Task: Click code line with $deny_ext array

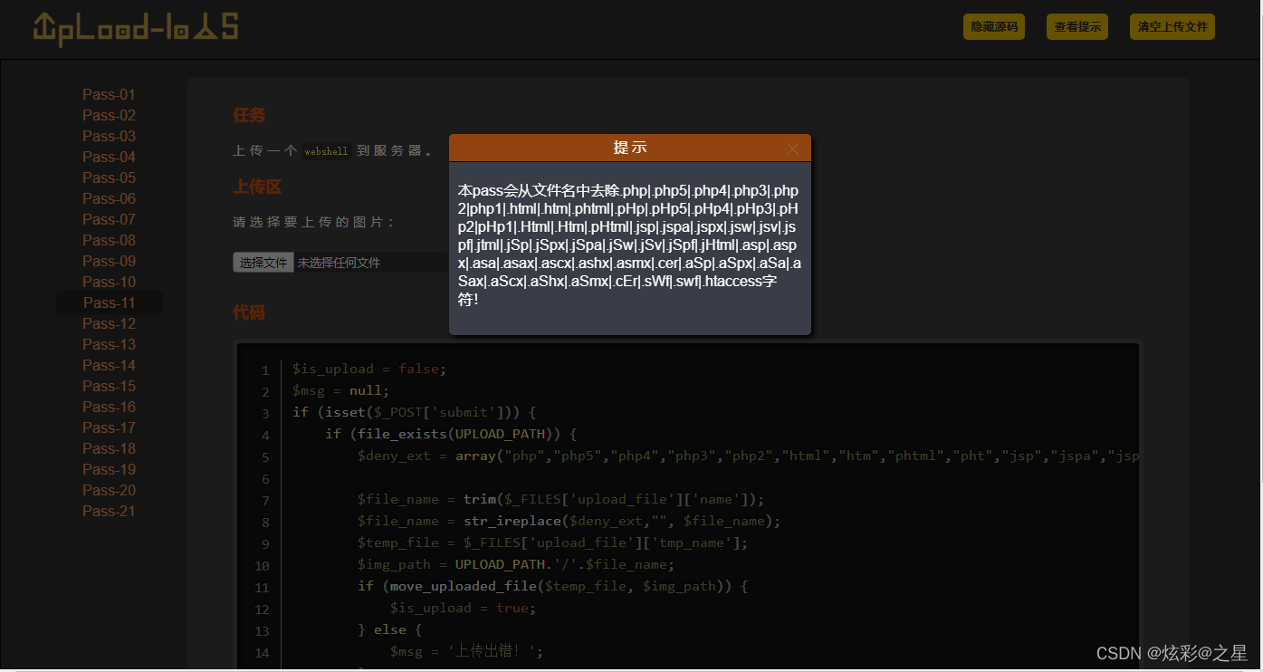Action: click(x=748, y=456)
